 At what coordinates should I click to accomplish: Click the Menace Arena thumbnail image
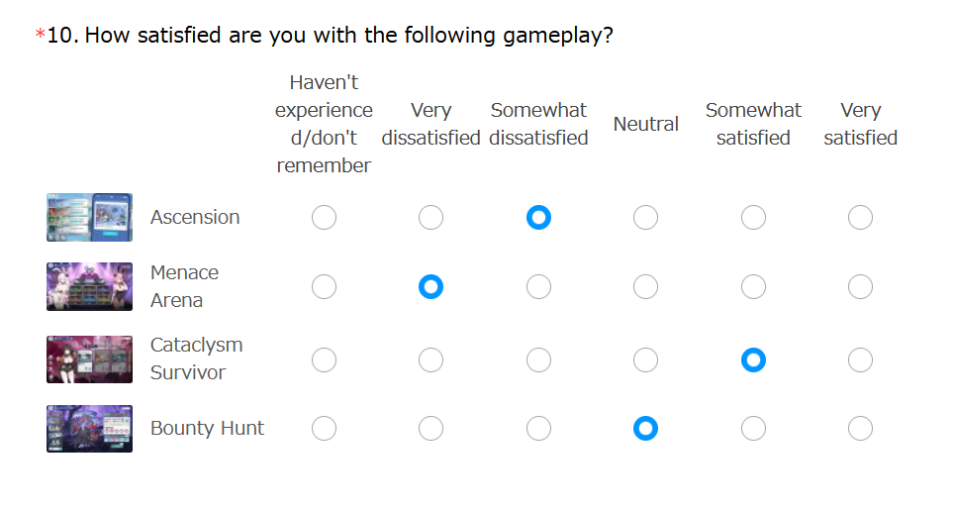point(89,286)
